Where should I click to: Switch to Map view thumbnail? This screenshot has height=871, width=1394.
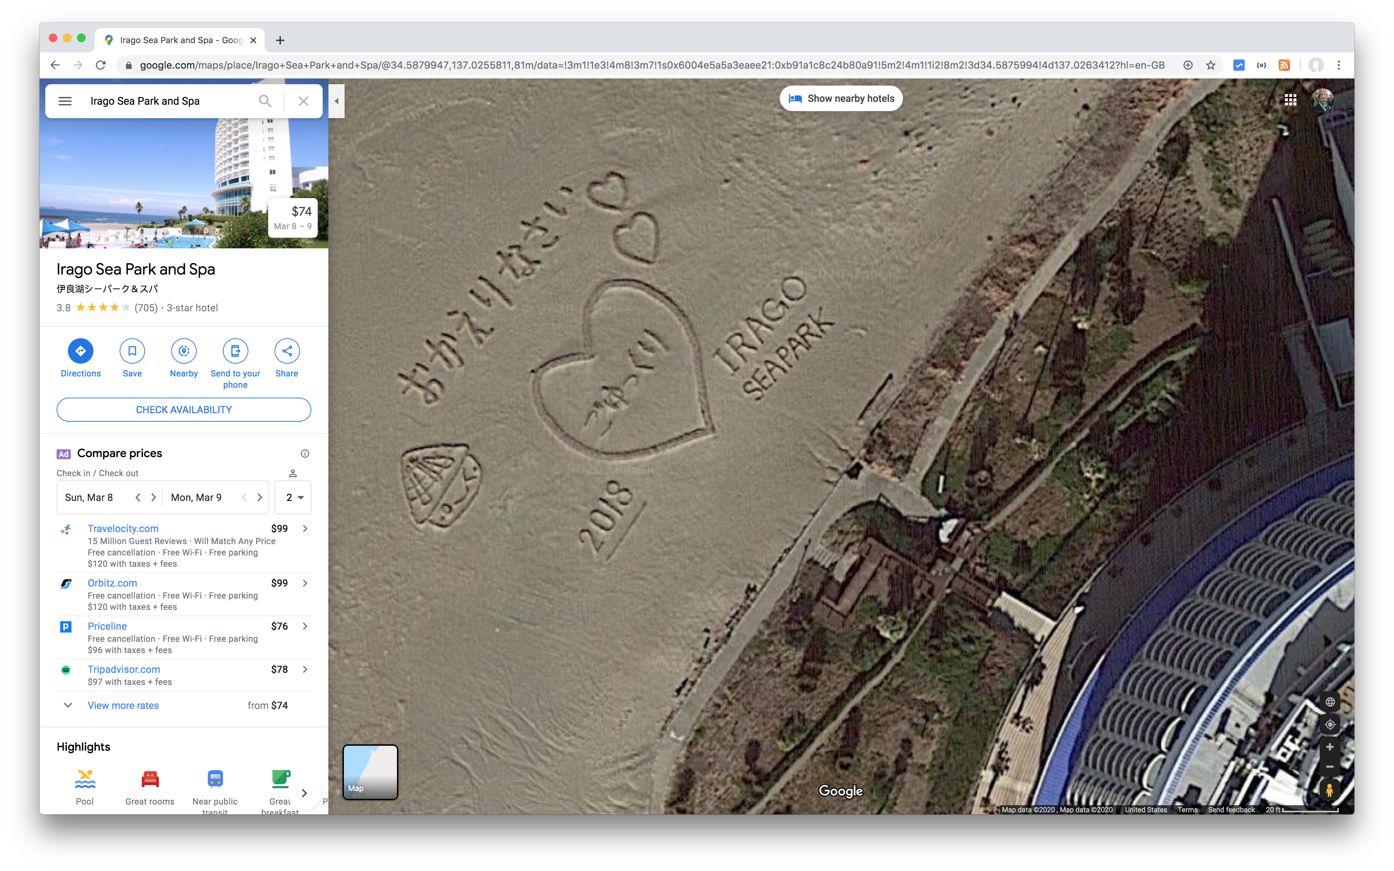(x=370, y=772)
